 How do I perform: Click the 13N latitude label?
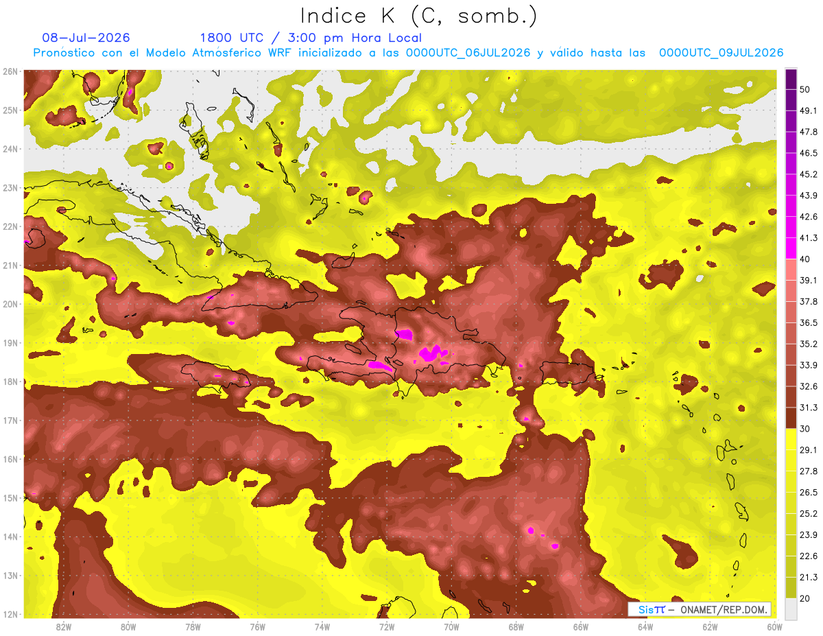[10, 575]
